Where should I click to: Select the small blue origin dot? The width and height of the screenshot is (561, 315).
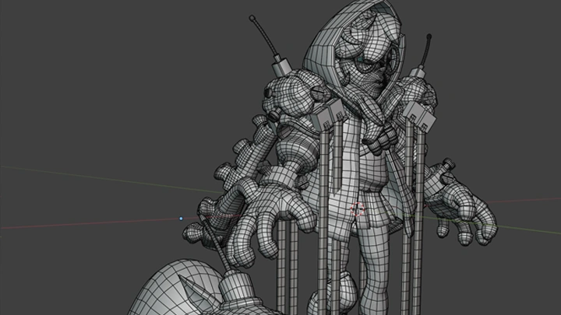click(x=181, y=219)
